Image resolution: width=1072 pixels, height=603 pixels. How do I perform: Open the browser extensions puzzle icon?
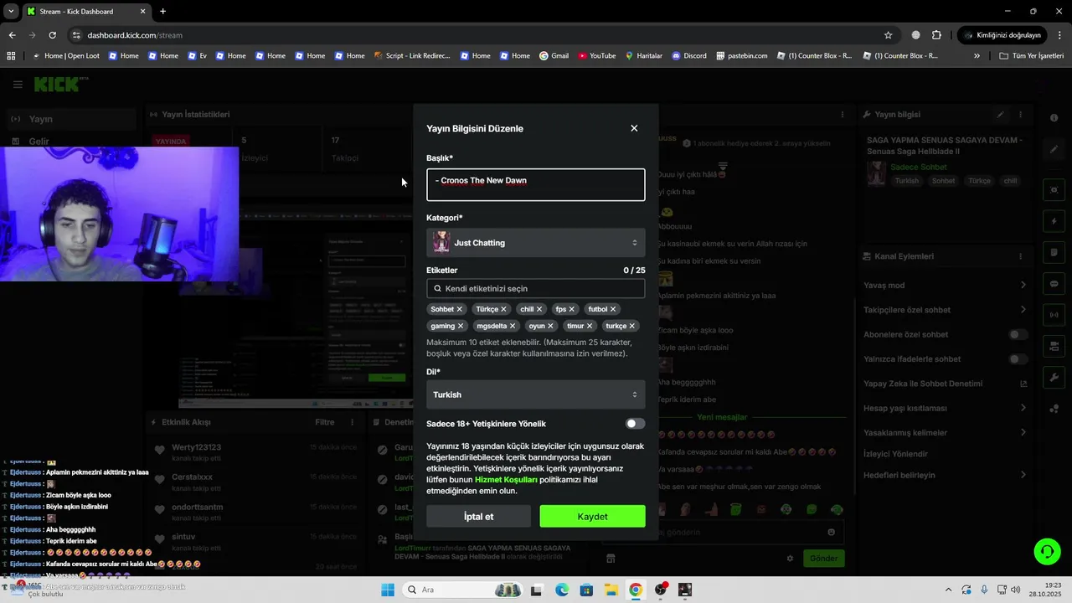click(x=936, y=35)
